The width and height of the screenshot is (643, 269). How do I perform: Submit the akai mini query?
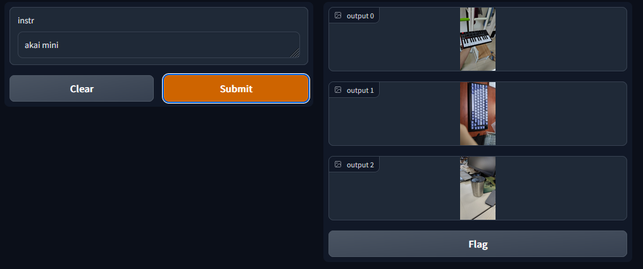pos(236,88)
